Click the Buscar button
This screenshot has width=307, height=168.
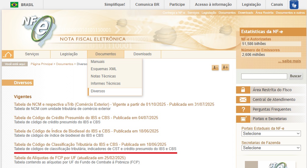[x=296, y=76]
